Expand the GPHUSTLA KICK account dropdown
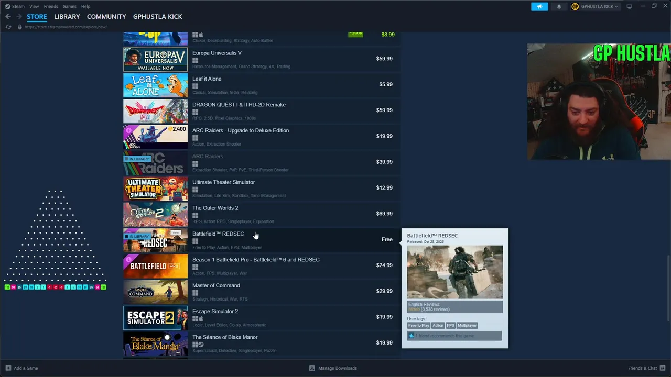 [x=596, y=6]
